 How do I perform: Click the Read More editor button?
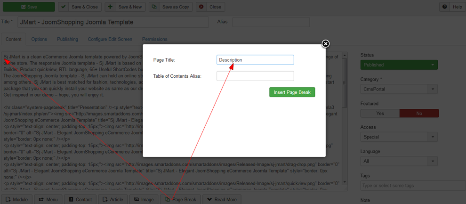(x=222, y=199)
